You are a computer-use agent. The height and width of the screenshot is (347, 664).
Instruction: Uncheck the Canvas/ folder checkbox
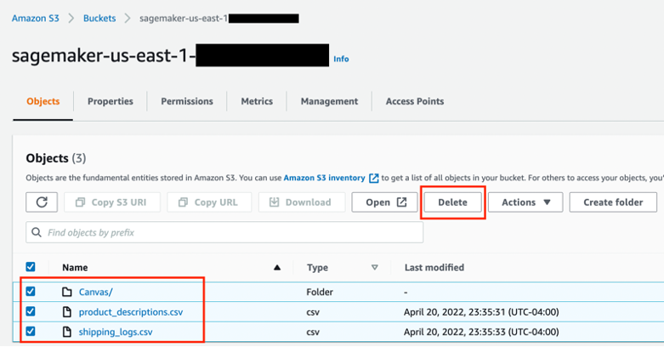coord(31,292)
